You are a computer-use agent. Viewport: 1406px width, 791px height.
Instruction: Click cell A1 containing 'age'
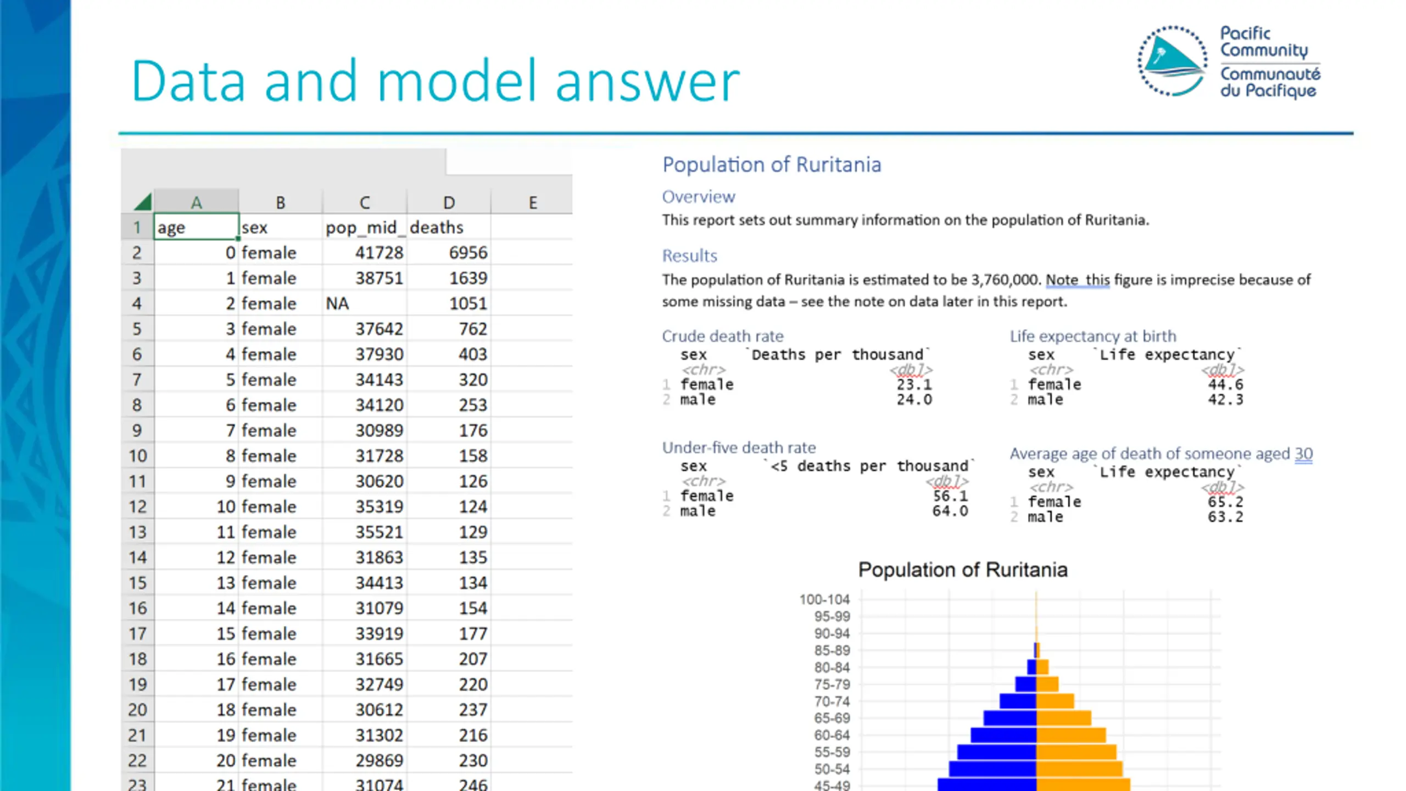tap(196, 227)
